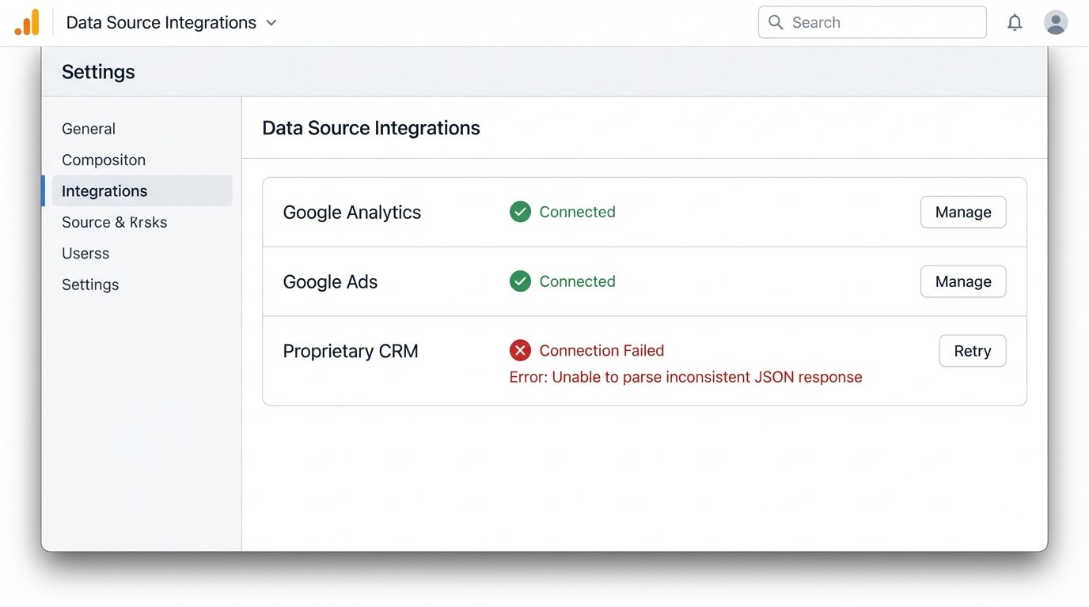Click the red error icon for Proprietary CRM
The width and height of the screenshot is (1089, 607).
coord(520,350)
